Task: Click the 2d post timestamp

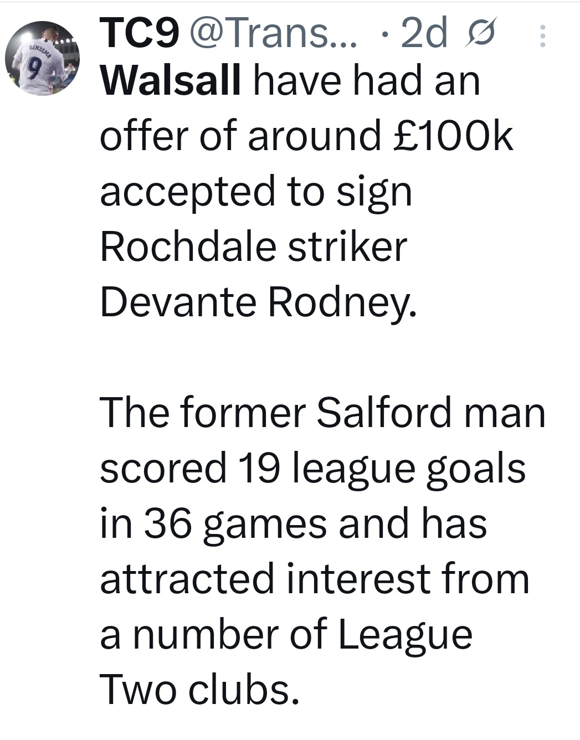Action: 424,33
